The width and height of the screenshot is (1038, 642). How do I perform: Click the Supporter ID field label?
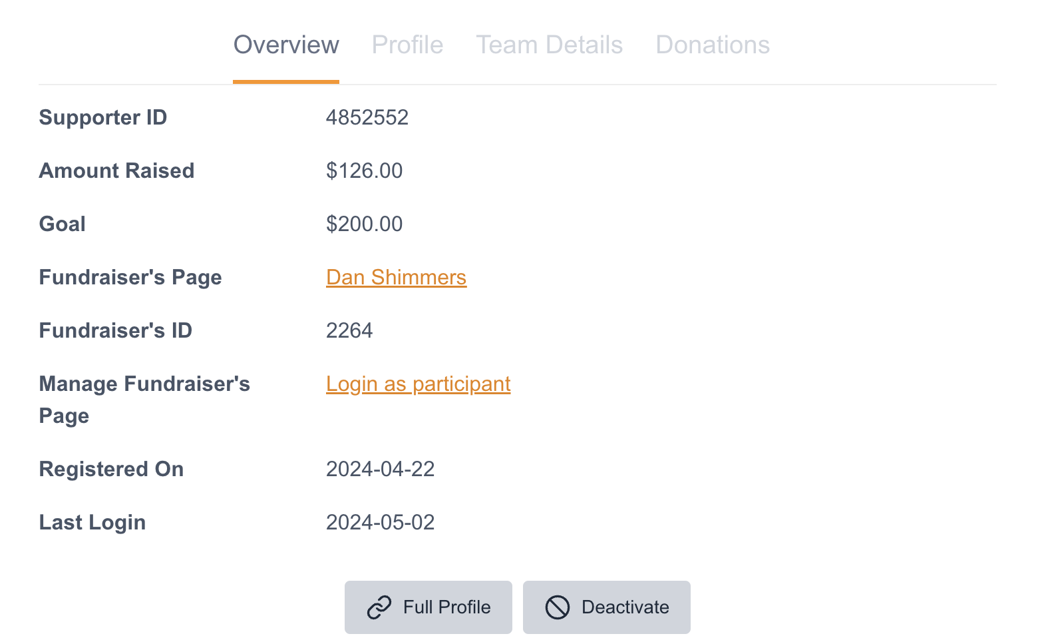point(103,117)
